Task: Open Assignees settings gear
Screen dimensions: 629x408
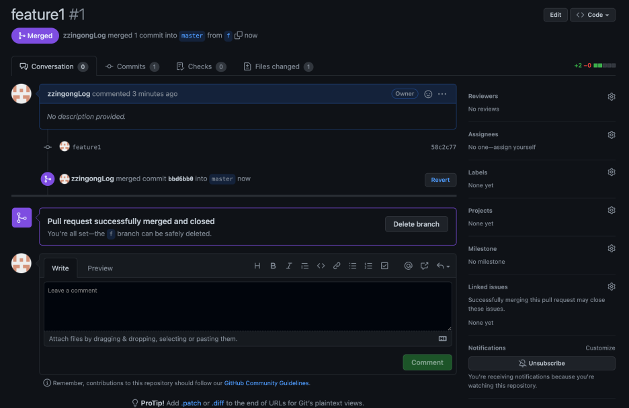Action: click(x=612, y=134)
